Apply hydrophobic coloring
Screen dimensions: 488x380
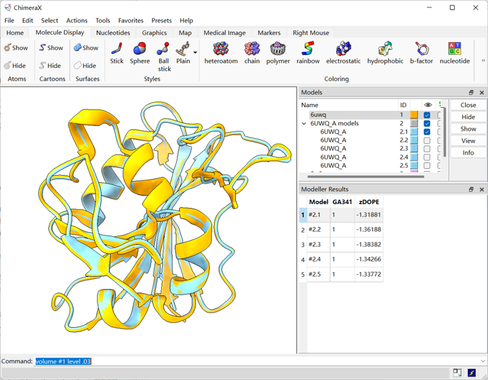[385, 49]
